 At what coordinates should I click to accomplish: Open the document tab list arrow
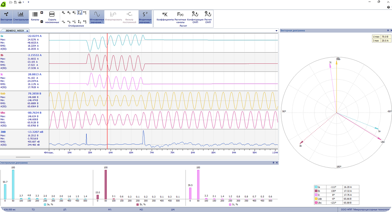[x=276, y=31]
